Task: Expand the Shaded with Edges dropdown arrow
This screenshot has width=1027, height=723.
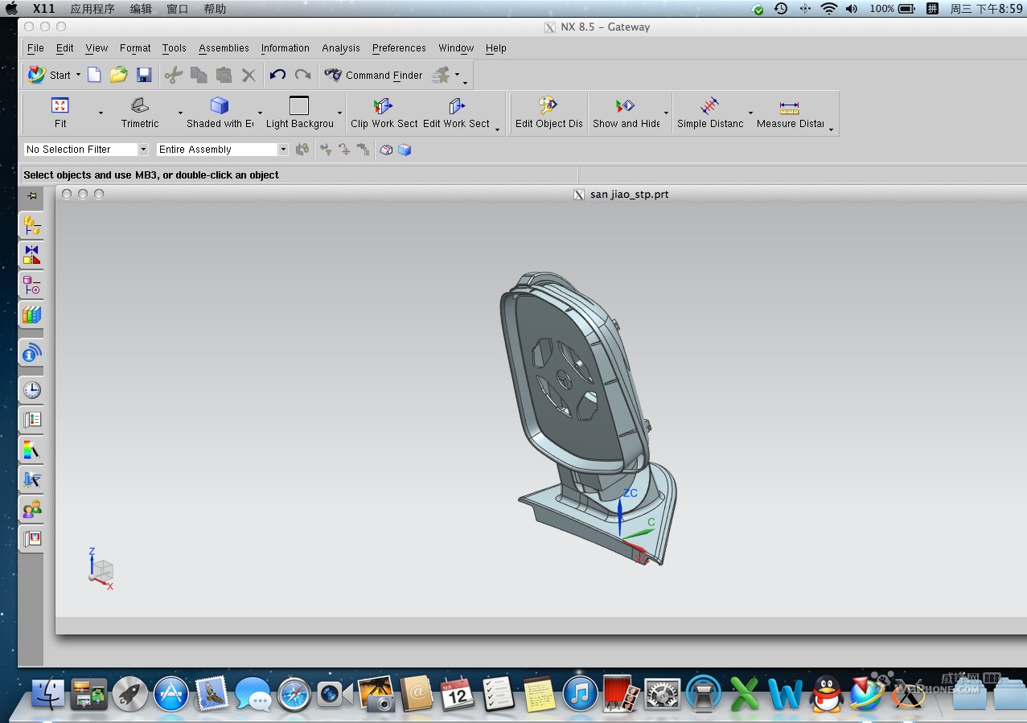Action: 260,113
